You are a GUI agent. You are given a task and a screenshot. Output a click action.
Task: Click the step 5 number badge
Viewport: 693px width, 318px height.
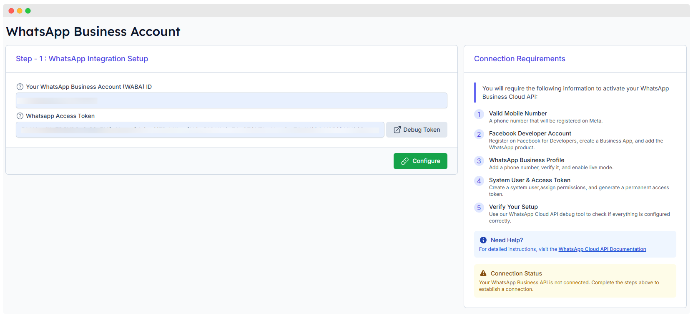479,208
